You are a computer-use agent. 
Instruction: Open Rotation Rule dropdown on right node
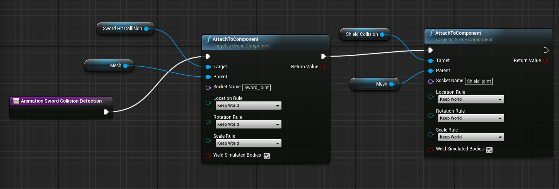coord(471,118)
